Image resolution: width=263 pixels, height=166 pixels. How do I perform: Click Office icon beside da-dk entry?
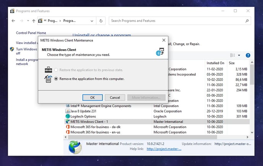68,127
